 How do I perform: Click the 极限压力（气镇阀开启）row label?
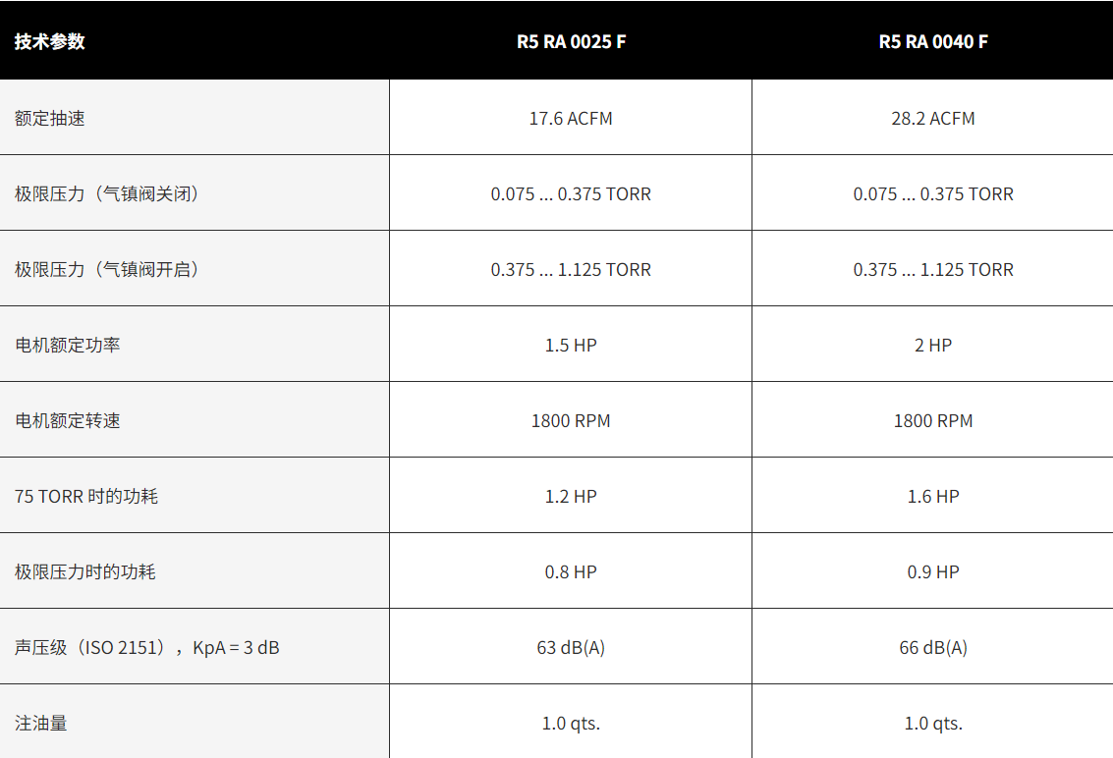[x=107, y=269]
